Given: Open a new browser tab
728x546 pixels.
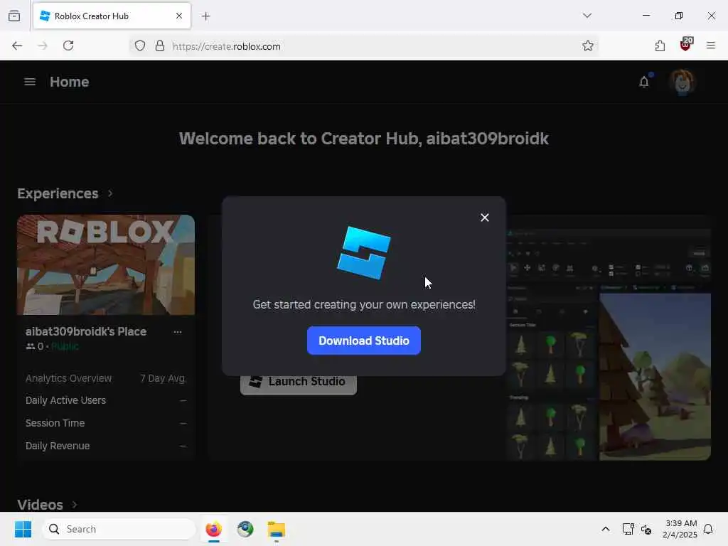Looking at the screenshot, I should click(206, 16).
